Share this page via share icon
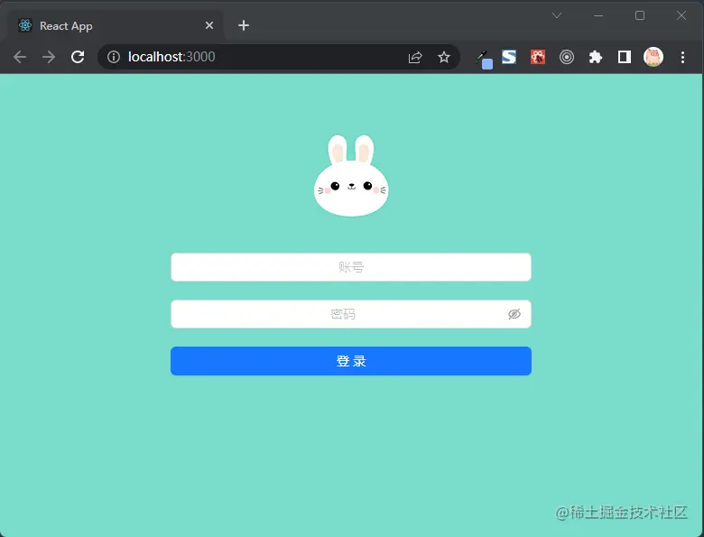Image resolution: width=704 pixels, height=537 pixels. 415,57
